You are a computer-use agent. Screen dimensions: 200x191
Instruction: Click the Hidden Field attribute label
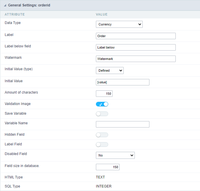coord(15,135)
